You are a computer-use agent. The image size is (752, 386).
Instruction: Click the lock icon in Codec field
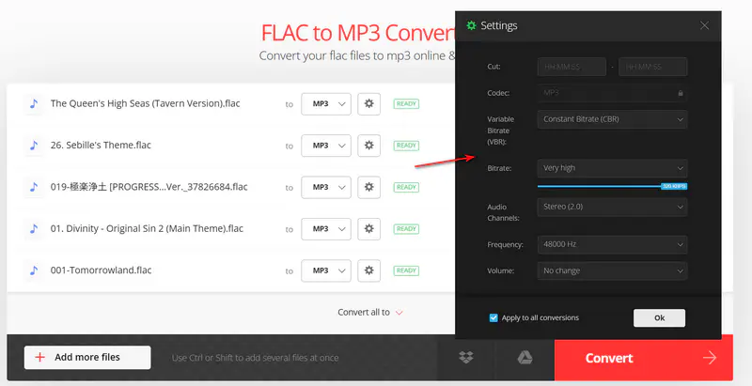coord(680,93)
